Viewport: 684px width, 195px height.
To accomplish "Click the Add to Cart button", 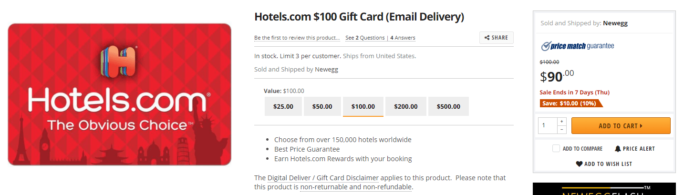I will click(621, 126).
